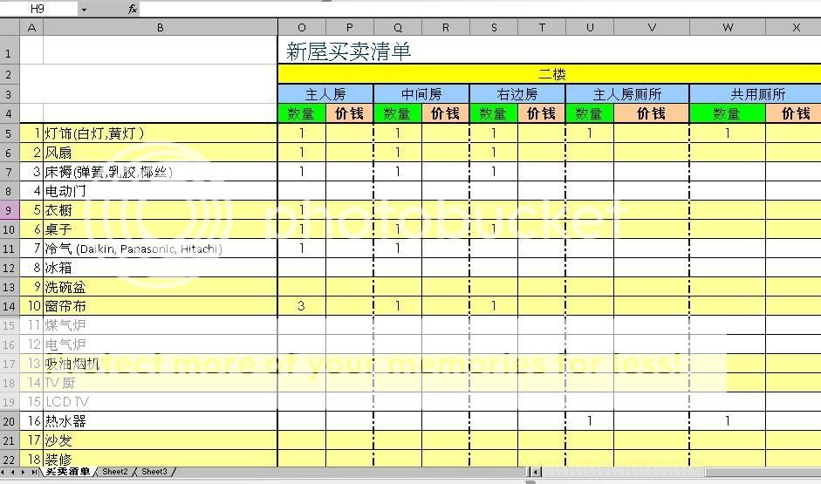The height and width of the screenshot is (484, 821).
Task: Click the blue 主人房 header cell
Action: (x=325, y=94)
